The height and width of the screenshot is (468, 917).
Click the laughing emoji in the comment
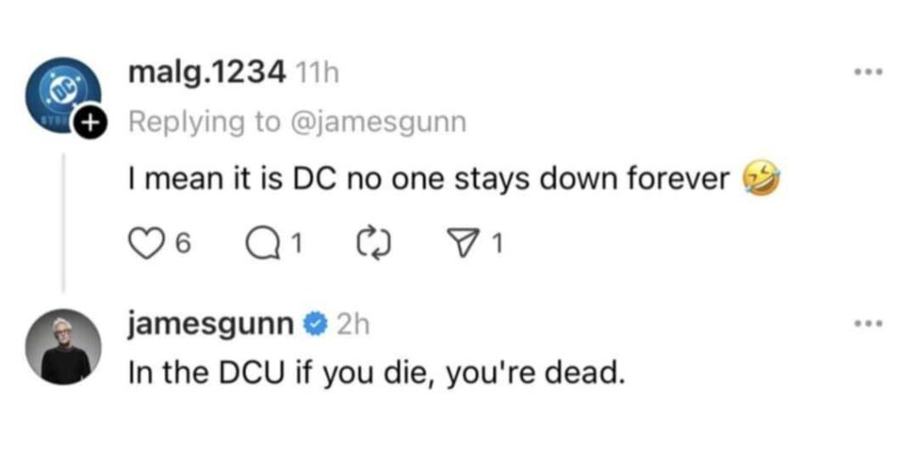click(x=757, y=183)
